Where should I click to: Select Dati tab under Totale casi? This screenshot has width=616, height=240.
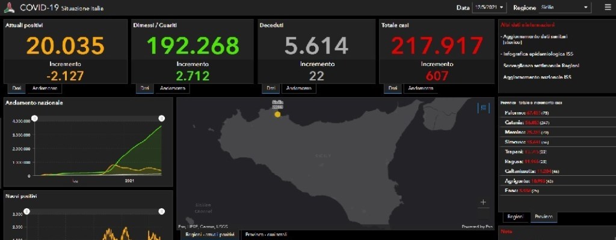(x=392, y=88)
